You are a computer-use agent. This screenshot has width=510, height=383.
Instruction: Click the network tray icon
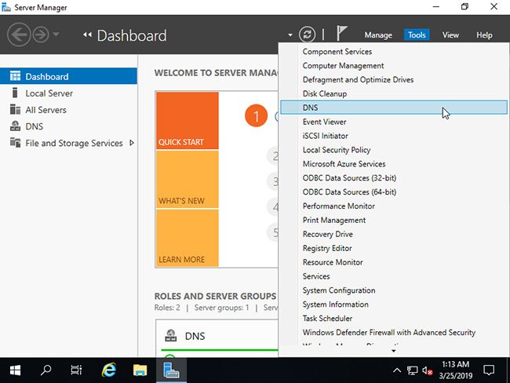click(x=412, y=370)
